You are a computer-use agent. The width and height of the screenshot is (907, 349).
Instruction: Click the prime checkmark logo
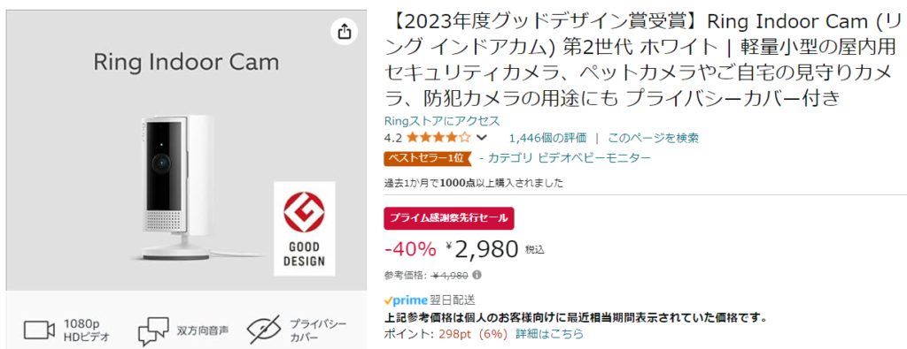click(406, 300)
